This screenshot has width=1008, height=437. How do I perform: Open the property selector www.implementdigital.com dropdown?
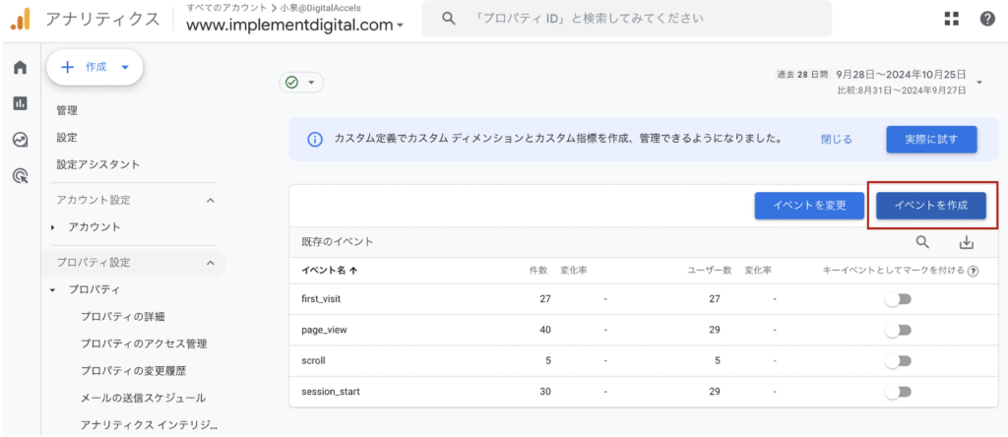(x=295, y=26)
